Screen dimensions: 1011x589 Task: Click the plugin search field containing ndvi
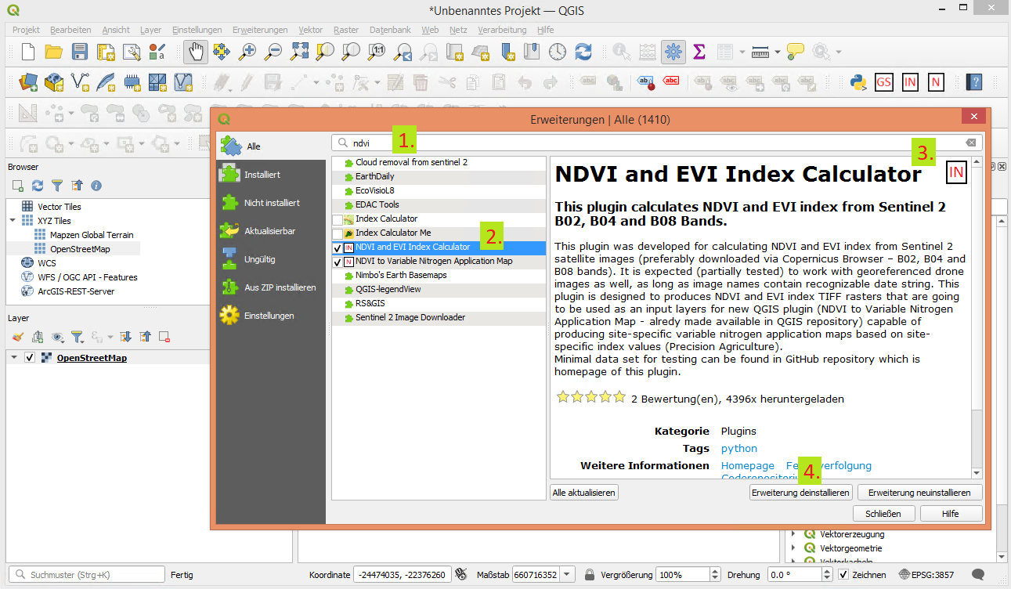pyautogui.click(x=656, y=143)
